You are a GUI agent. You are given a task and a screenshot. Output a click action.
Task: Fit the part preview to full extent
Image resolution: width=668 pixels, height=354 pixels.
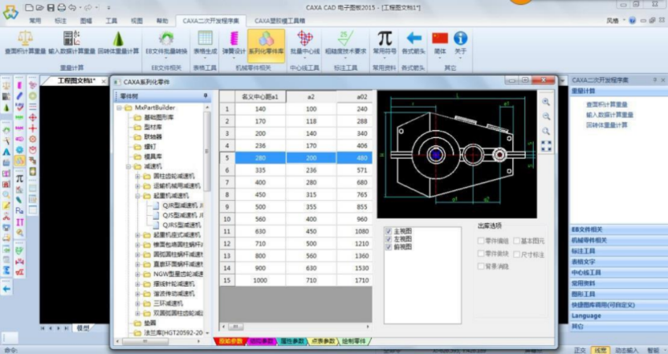coord(546,146)
